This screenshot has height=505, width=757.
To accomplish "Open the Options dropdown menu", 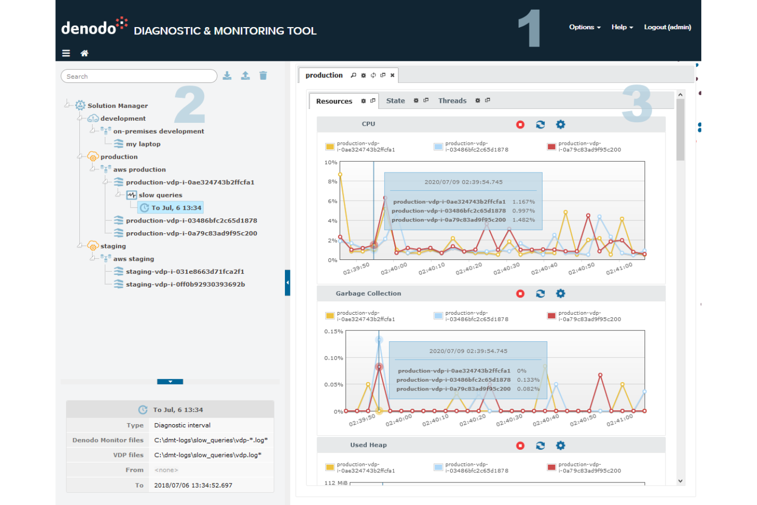I will [x=585, y=27].
